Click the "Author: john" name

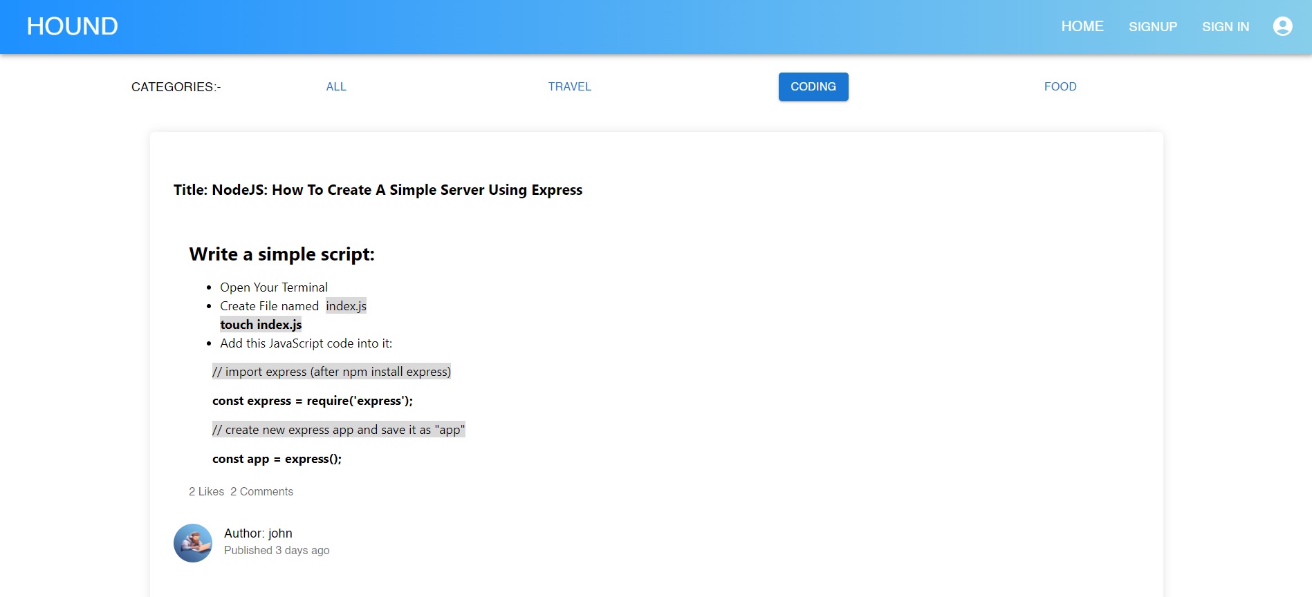pos(258,533)
